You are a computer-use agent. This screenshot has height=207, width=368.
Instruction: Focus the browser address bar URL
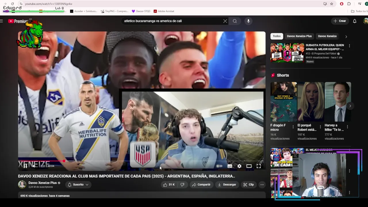(x=49, y=4)
